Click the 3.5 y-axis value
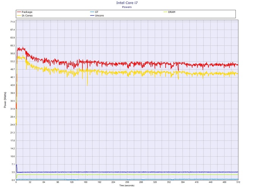 click(13, 172)
